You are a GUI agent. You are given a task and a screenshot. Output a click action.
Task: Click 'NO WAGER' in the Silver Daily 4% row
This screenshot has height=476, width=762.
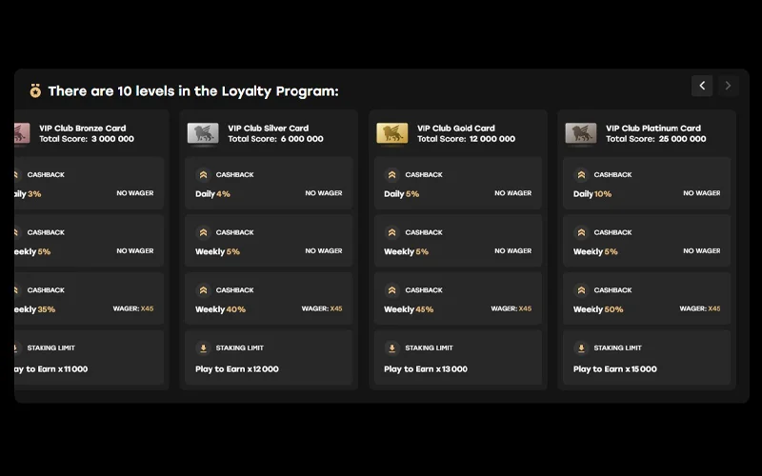click(324, 193)
